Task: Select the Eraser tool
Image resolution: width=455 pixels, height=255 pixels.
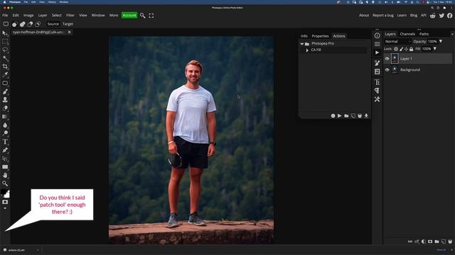Action: point(5,108)
